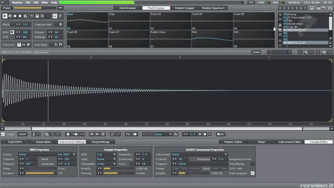The image size is (334, 188).
Task: Open the File menu
Action: click(x=28, y=2)
